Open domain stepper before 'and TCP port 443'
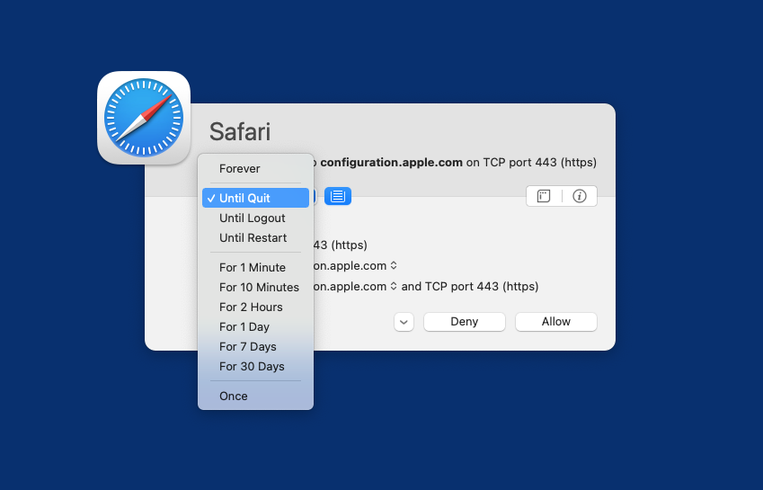The image size is (763, 490). click(x=394, y=286)
